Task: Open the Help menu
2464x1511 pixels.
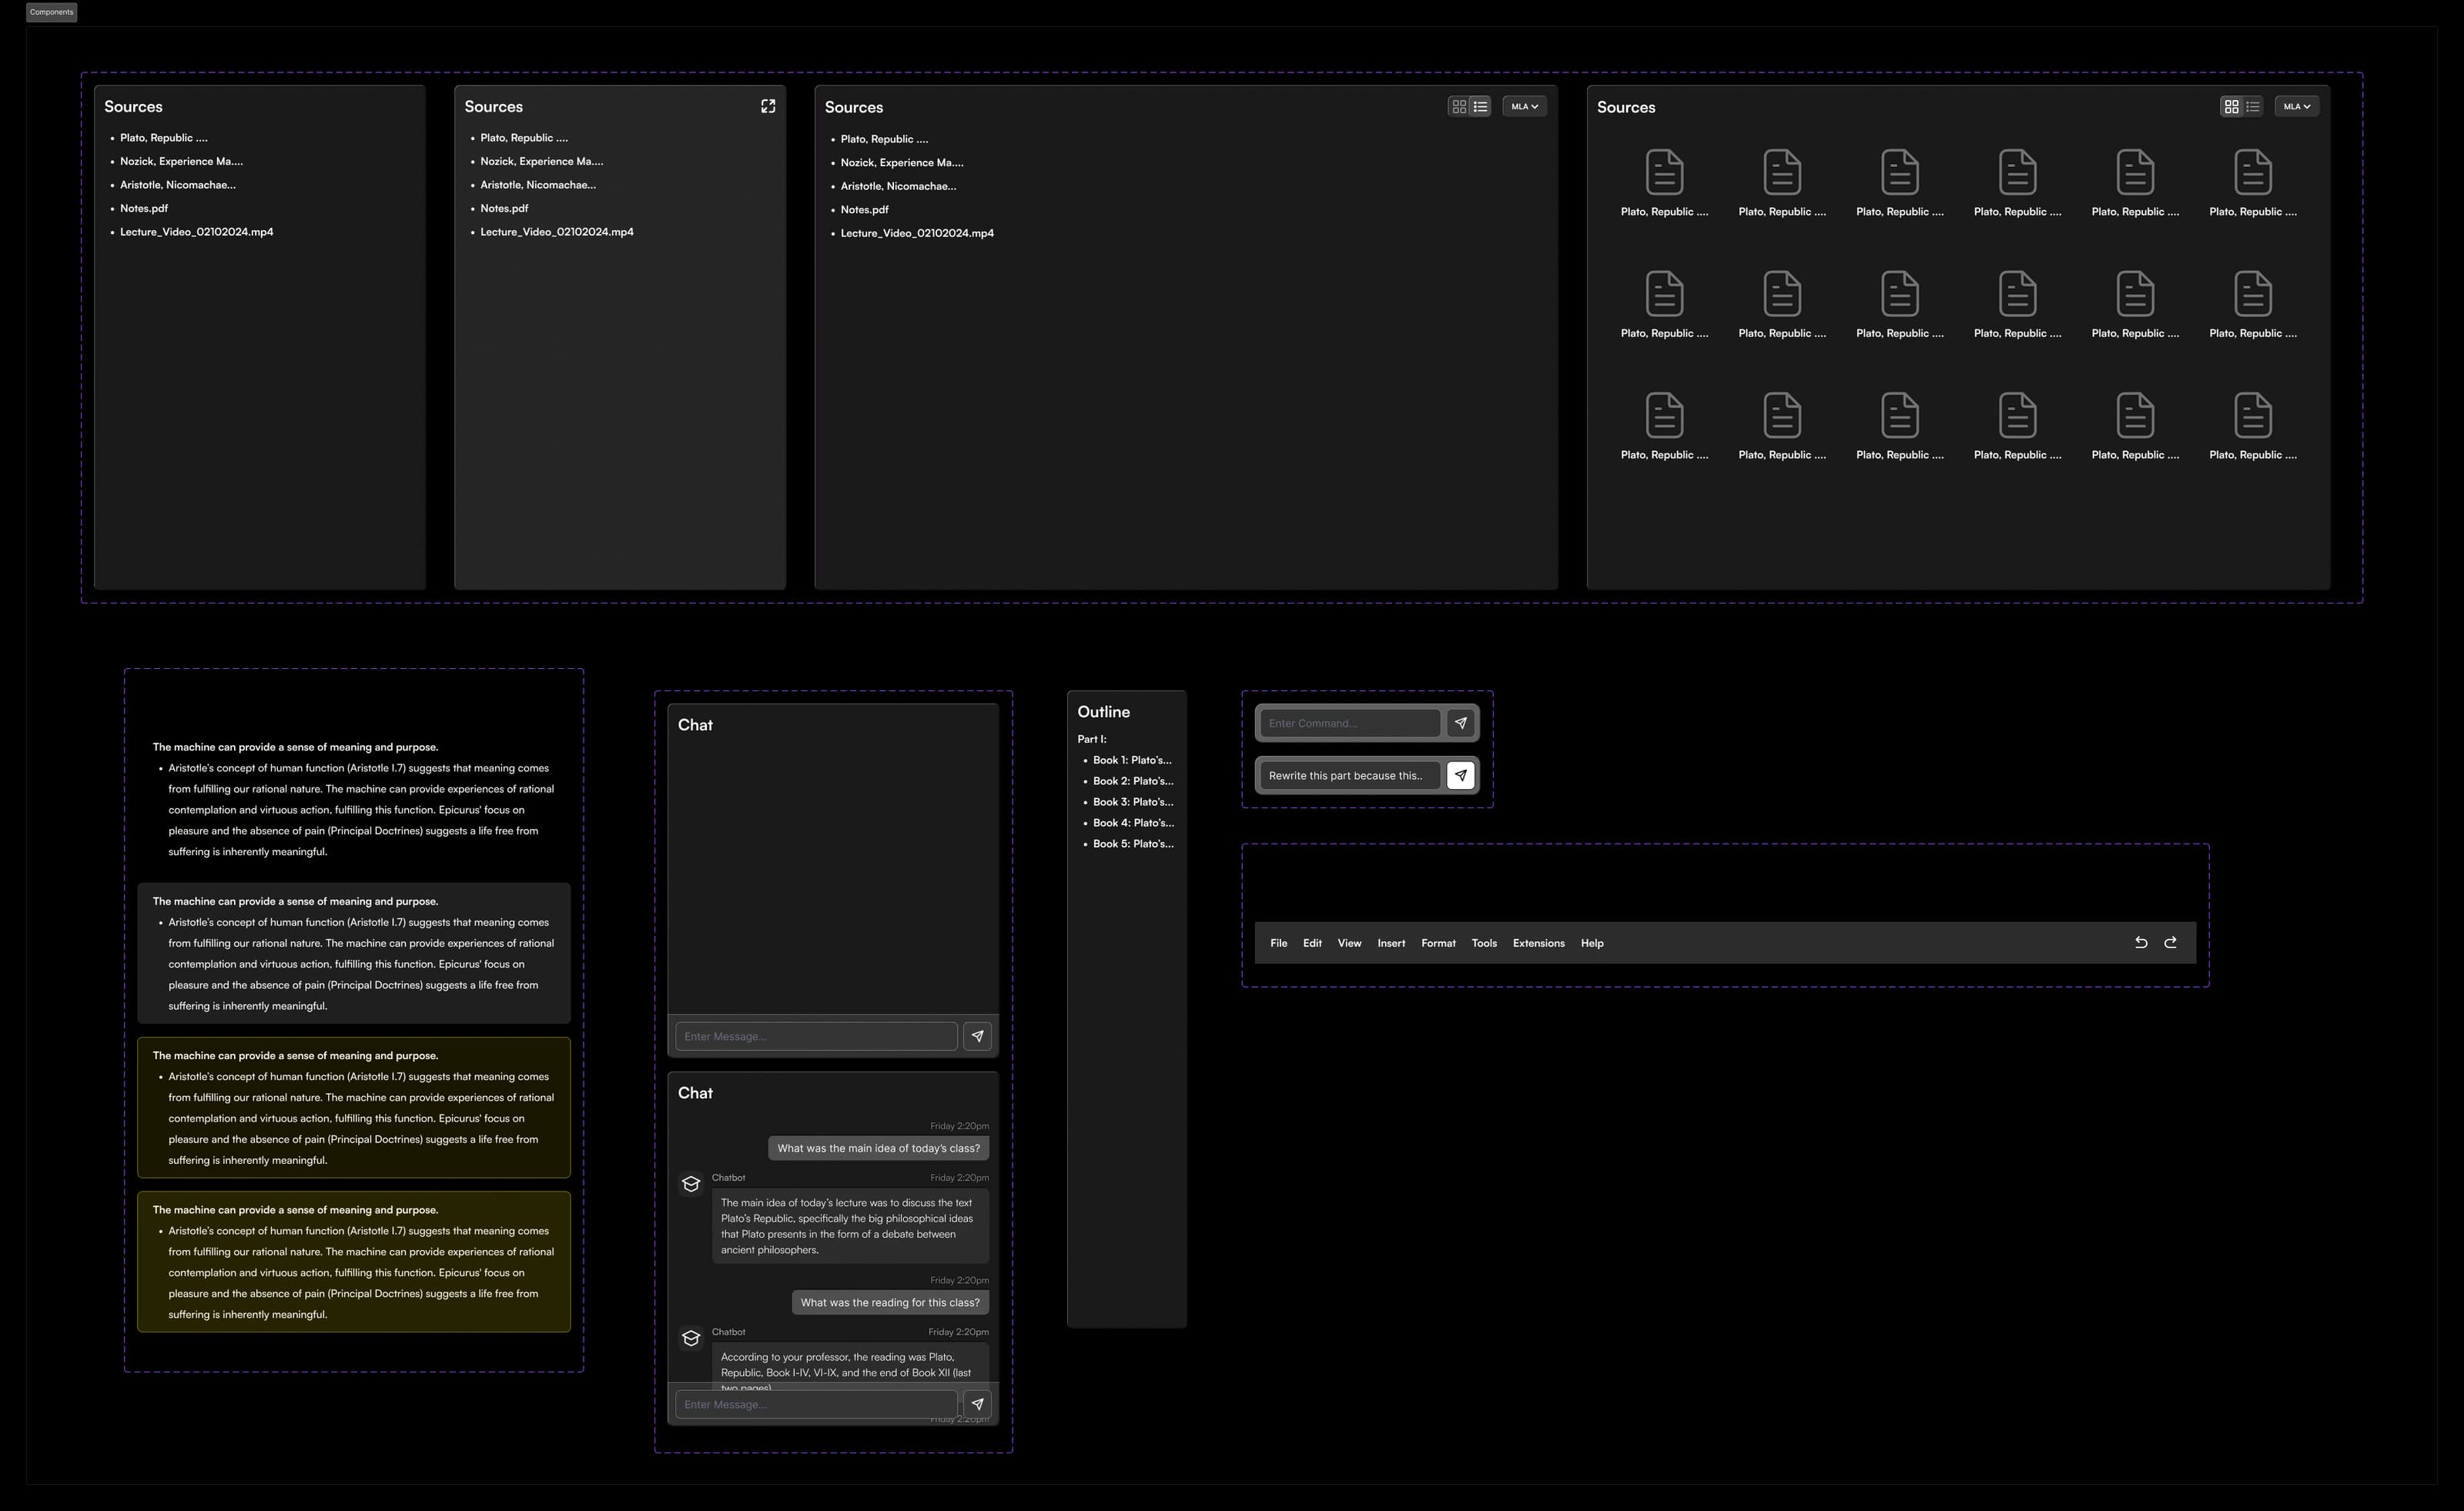Action: click(x=1592, y=944)
